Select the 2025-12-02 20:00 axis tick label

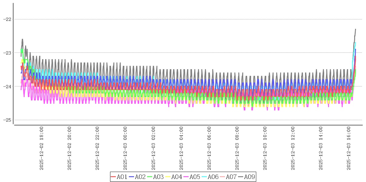(70, 149)
